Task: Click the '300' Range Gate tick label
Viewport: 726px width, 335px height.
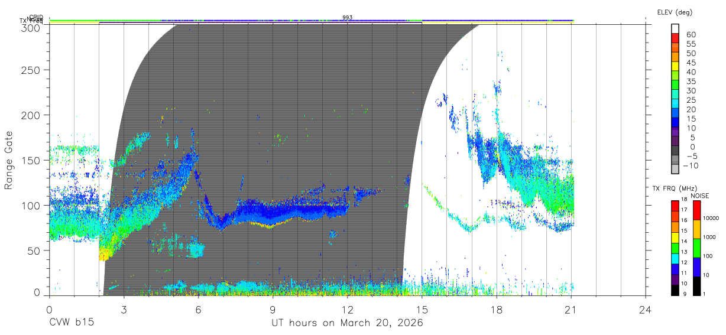Action: tap(30, 27)
